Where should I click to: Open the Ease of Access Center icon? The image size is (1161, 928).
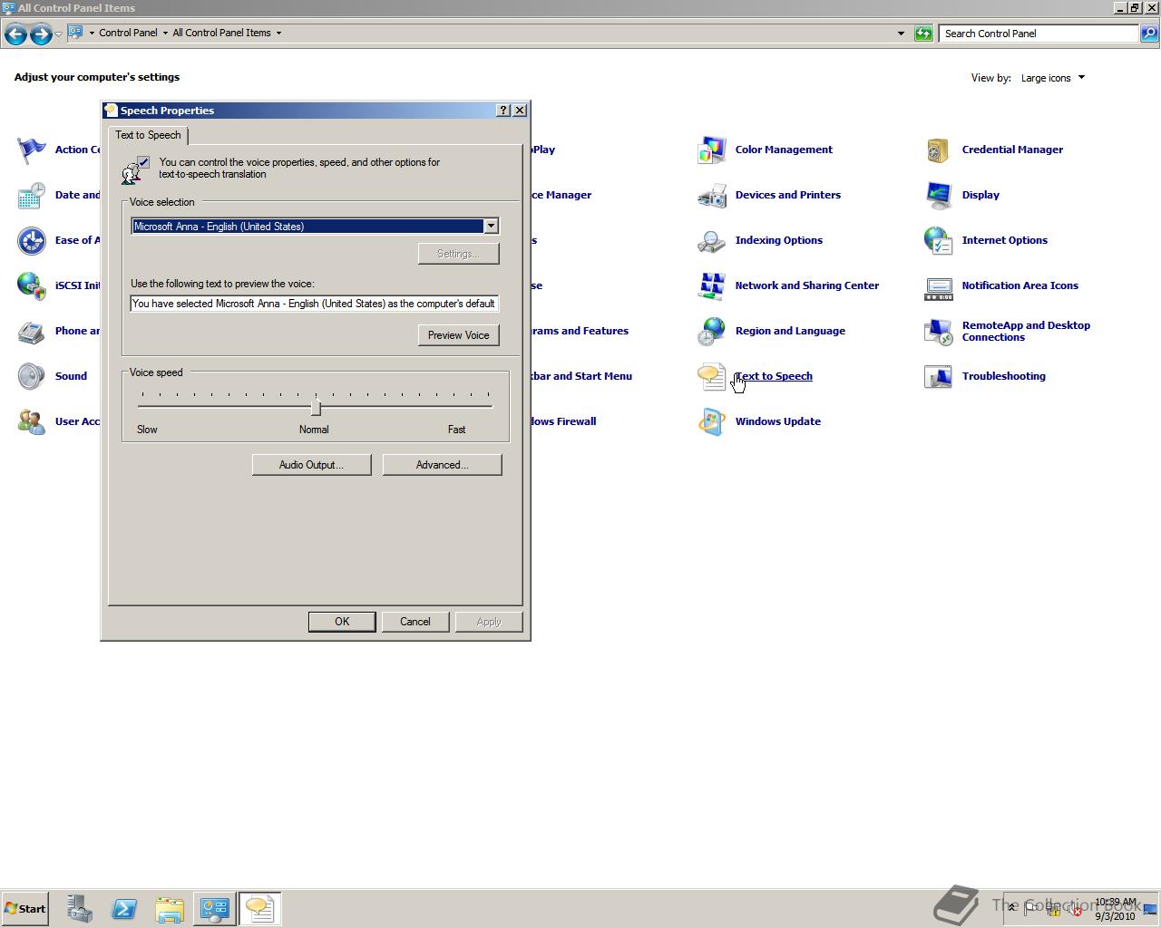32,240
